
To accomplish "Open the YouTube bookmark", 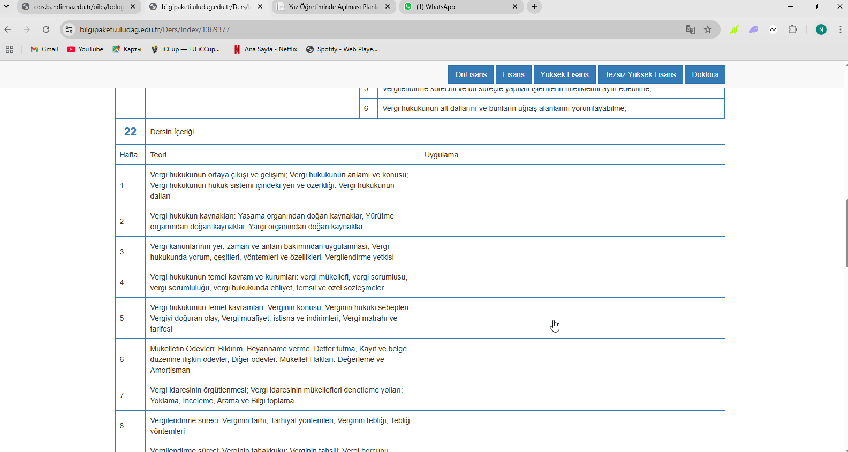I will pyautogui.click(x=85, y=49).
